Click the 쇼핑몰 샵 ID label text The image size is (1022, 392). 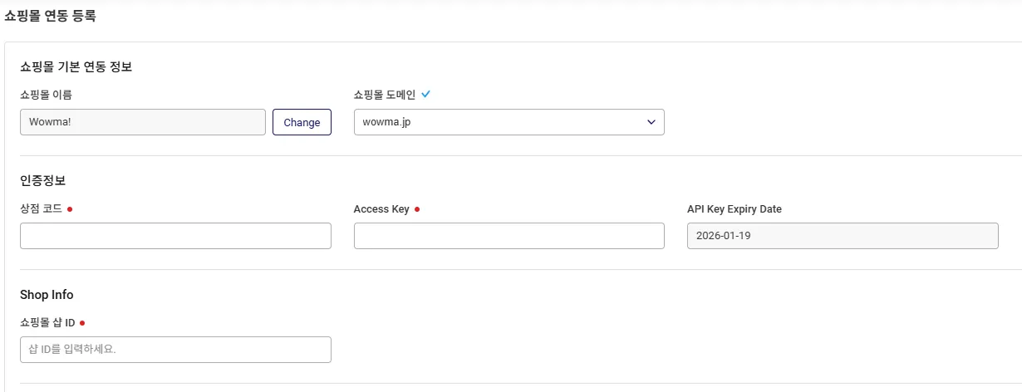pyautogui.click(x=47, y=323)
